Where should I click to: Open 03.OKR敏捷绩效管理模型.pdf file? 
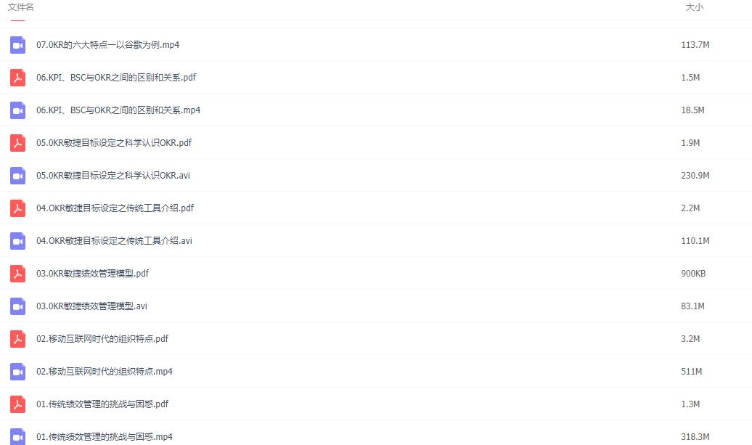93,274
